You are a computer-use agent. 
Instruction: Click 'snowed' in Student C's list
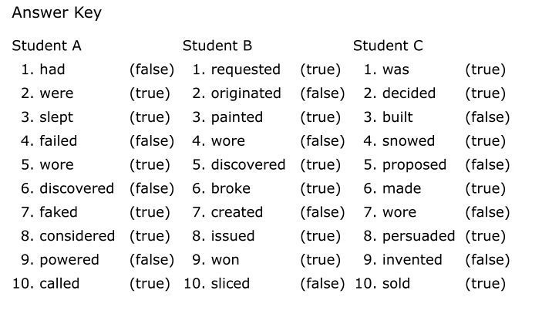click(x=409, y=141)
